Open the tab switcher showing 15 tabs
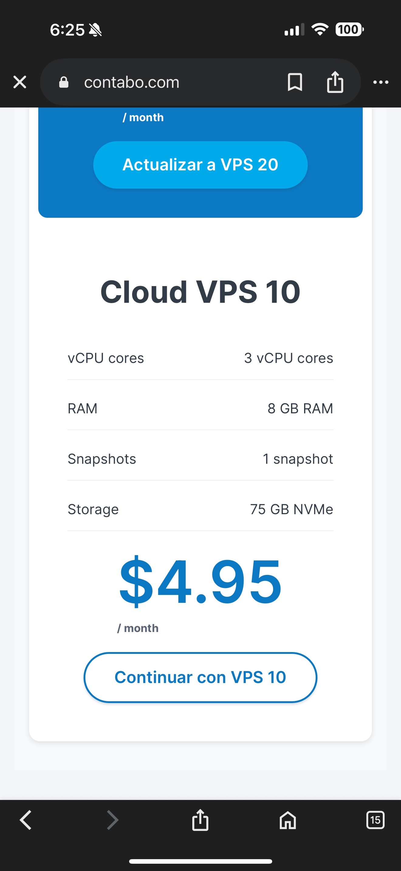The image size is (401, 871). pos(375,820)
